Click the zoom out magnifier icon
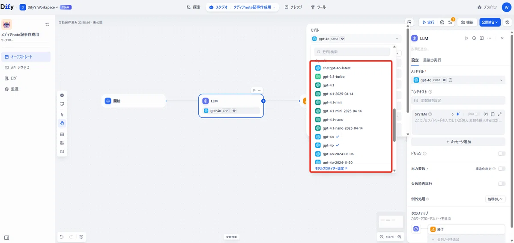Image resolution: width=514 pixels, height=243 pixels. [x=382, y=237]
